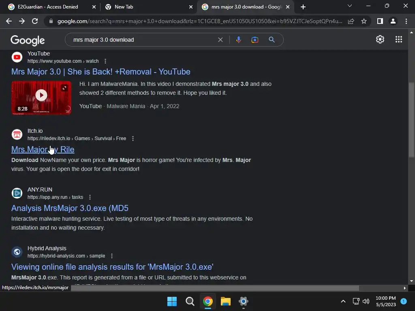This screenshot has width=415, height=311.
Task: Click the scroll right arrow
Action: pyautogui.click(x=404, y=288)
